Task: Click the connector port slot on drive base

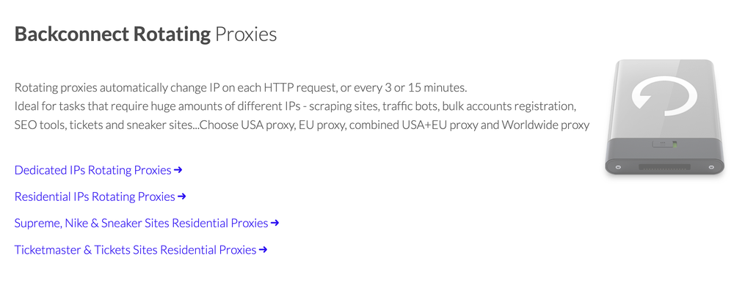Action: (x=665, y=166)
